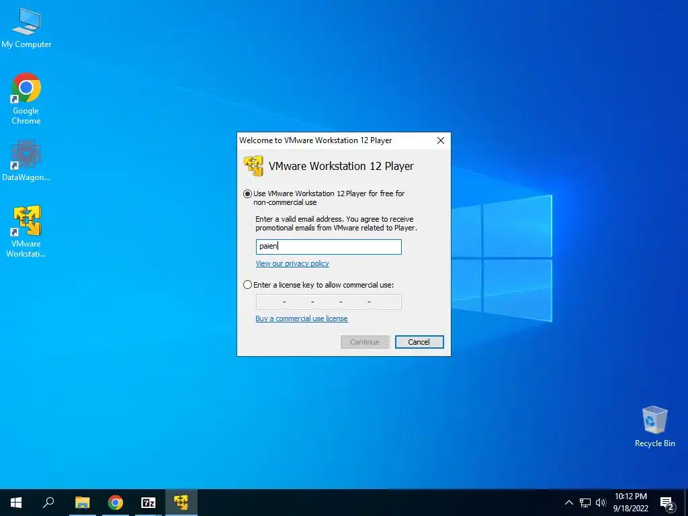Close the VMware welcome dialog
The image size is (688, 516).
coord(441,140)
